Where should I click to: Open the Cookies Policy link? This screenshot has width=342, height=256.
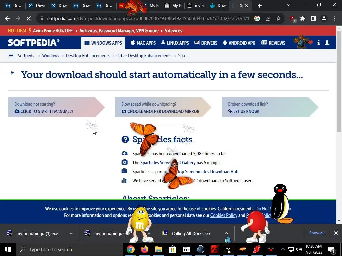coord(224,216)
